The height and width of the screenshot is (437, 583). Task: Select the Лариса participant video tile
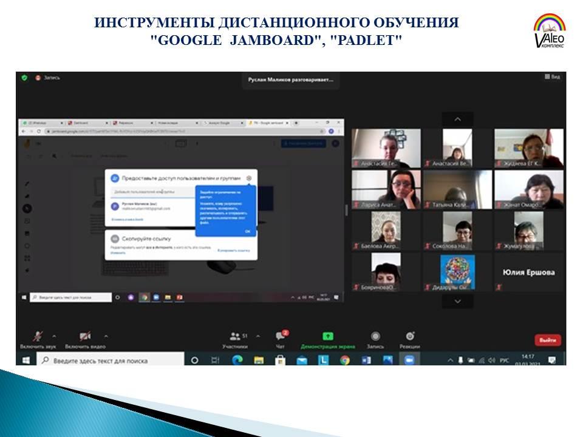pyautogui.click(x=386, y=189)
